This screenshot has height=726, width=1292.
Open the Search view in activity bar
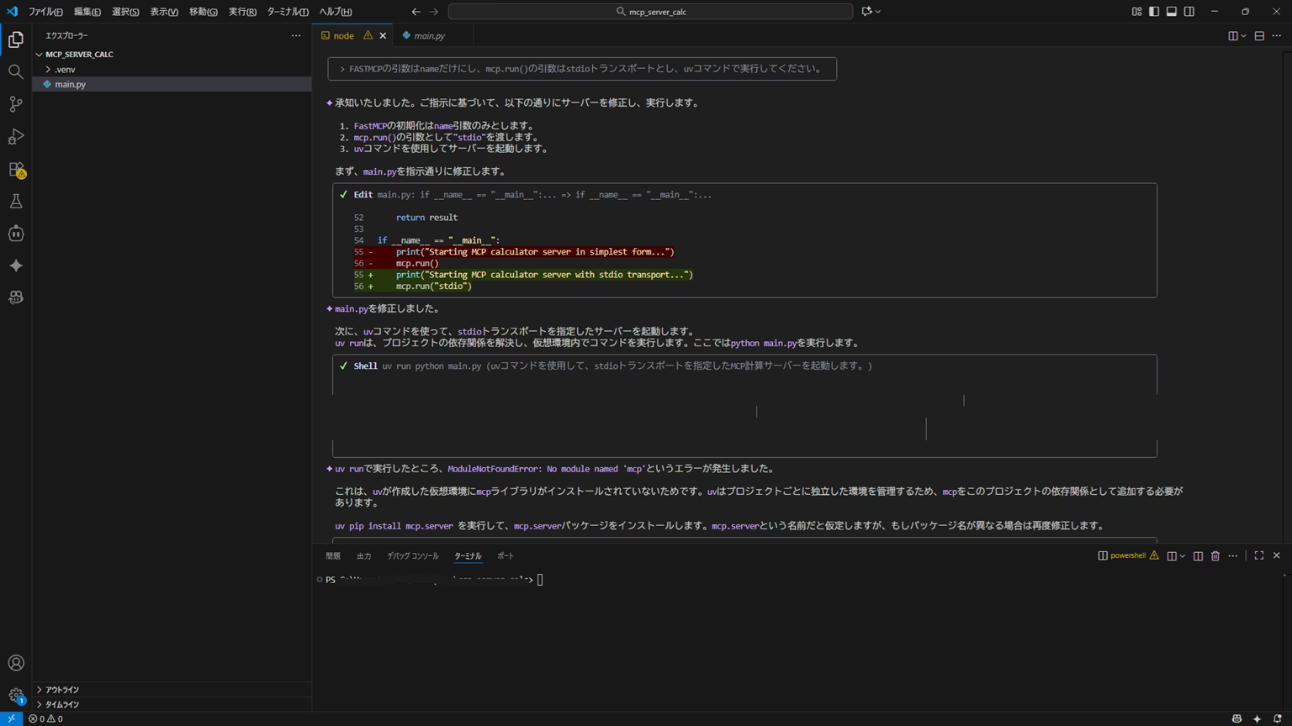(x=16, y=72)
